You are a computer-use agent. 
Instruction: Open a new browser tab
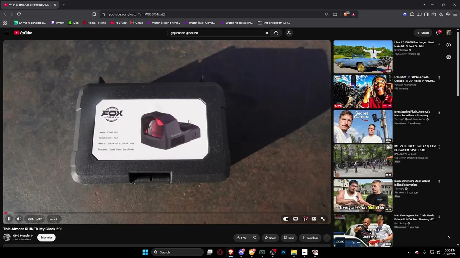64,5
